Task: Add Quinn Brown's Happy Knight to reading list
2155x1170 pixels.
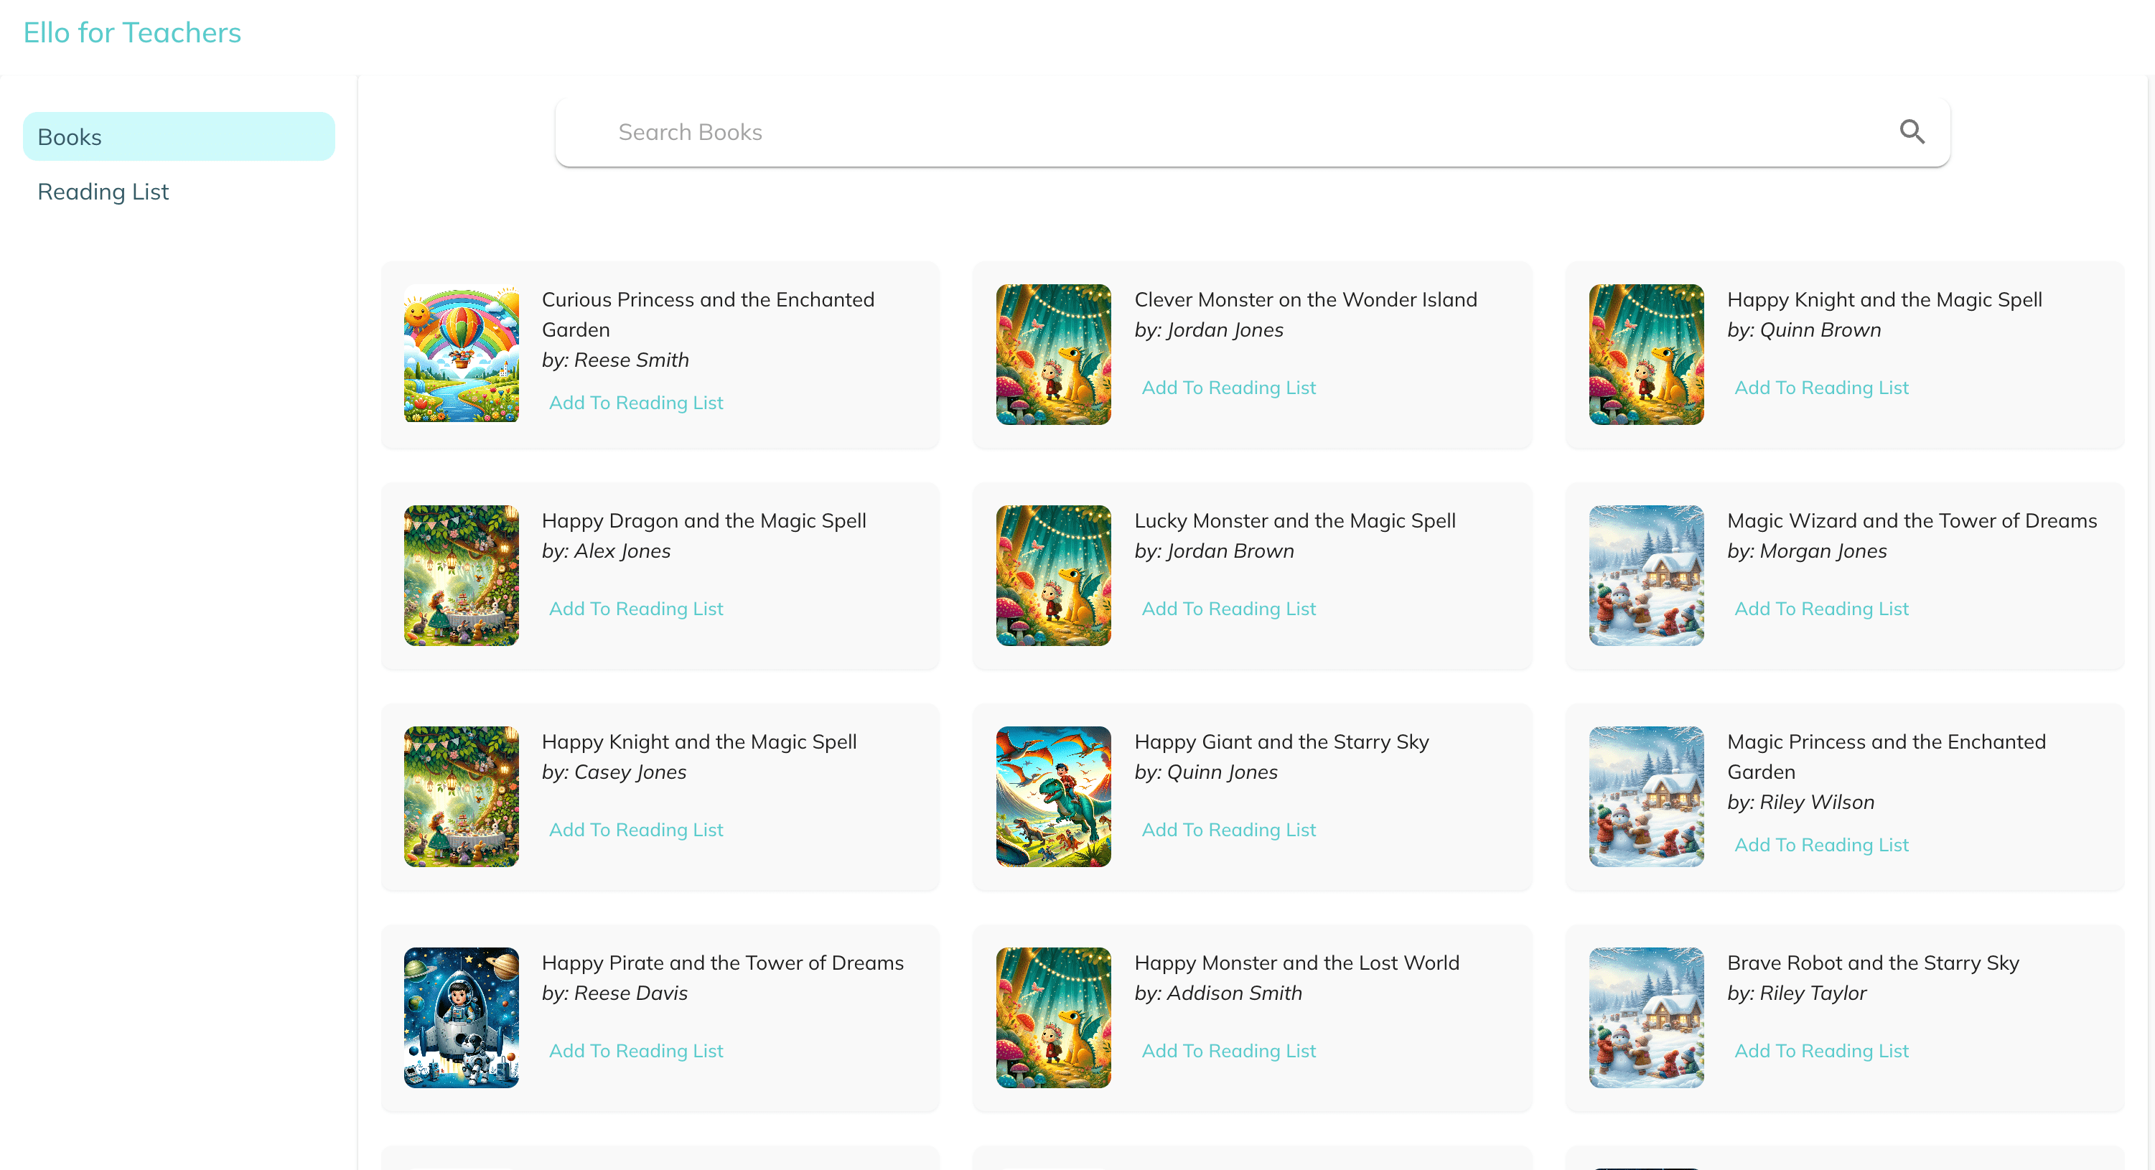Action: coord(1820,387)
